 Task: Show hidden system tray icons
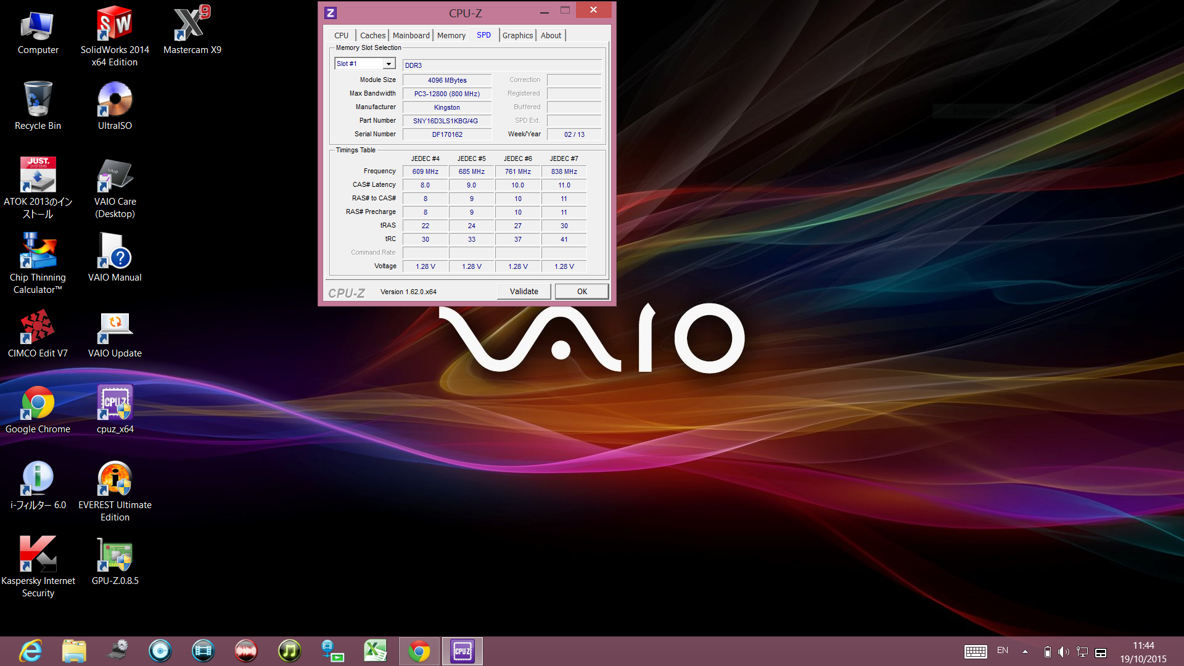[x=1025, y=652]
